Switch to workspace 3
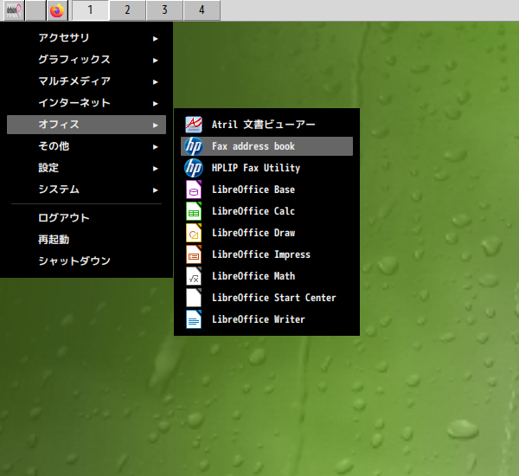Image resolution: width=519 pixels, height=476 pixels. click(164, 10)
